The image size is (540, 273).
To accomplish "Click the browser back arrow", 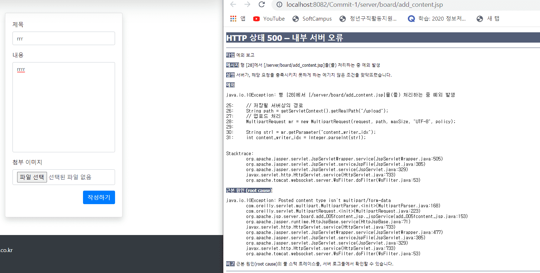I will 233,5.
